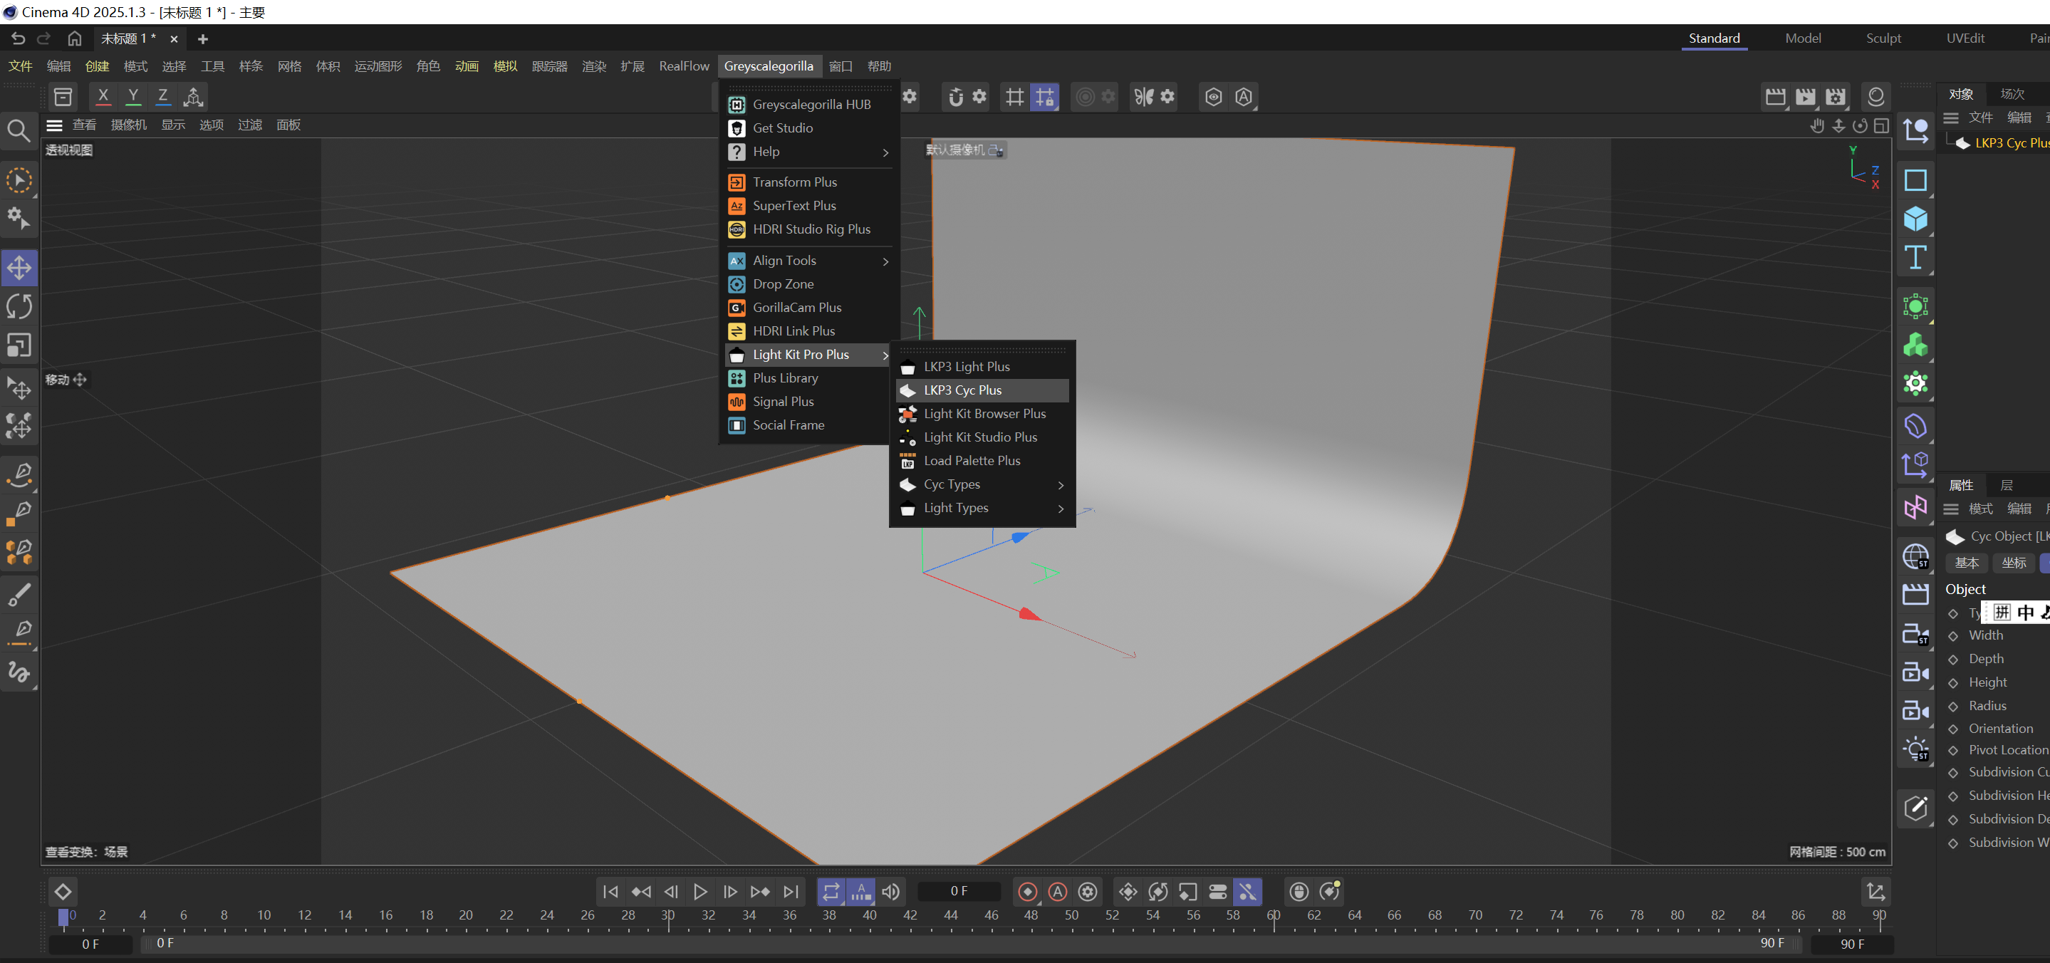
Task: Open the 渲染 menu
Action: [593, 66]
